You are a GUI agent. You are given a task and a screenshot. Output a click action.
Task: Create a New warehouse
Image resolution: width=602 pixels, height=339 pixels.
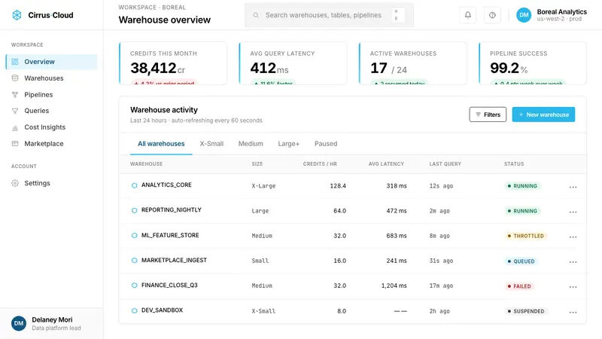tap(543, 115)
